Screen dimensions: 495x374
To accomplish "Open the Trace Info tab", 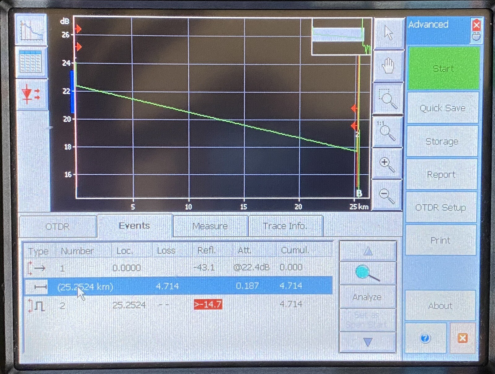I will (285, 226).
